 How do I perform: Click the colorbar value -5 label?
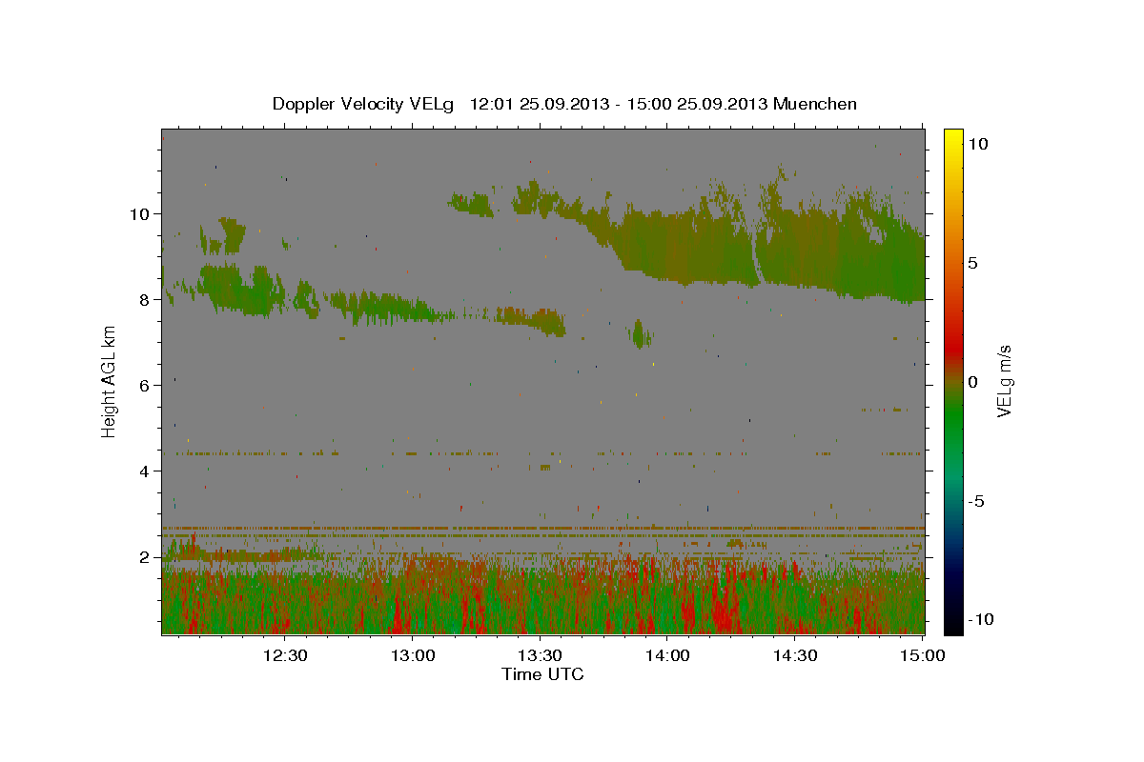[976, 501]
